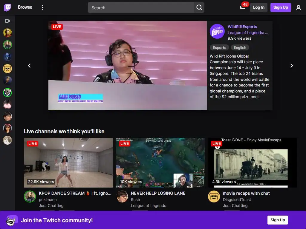Viewport: 306px width, 229px height.
Task: Open the three-dot more options menu
Action: tap(43, 7)
